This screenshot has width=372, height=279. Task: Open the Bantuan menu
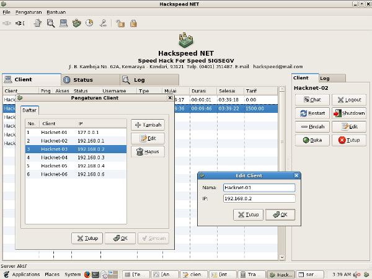tap(56, 12)
